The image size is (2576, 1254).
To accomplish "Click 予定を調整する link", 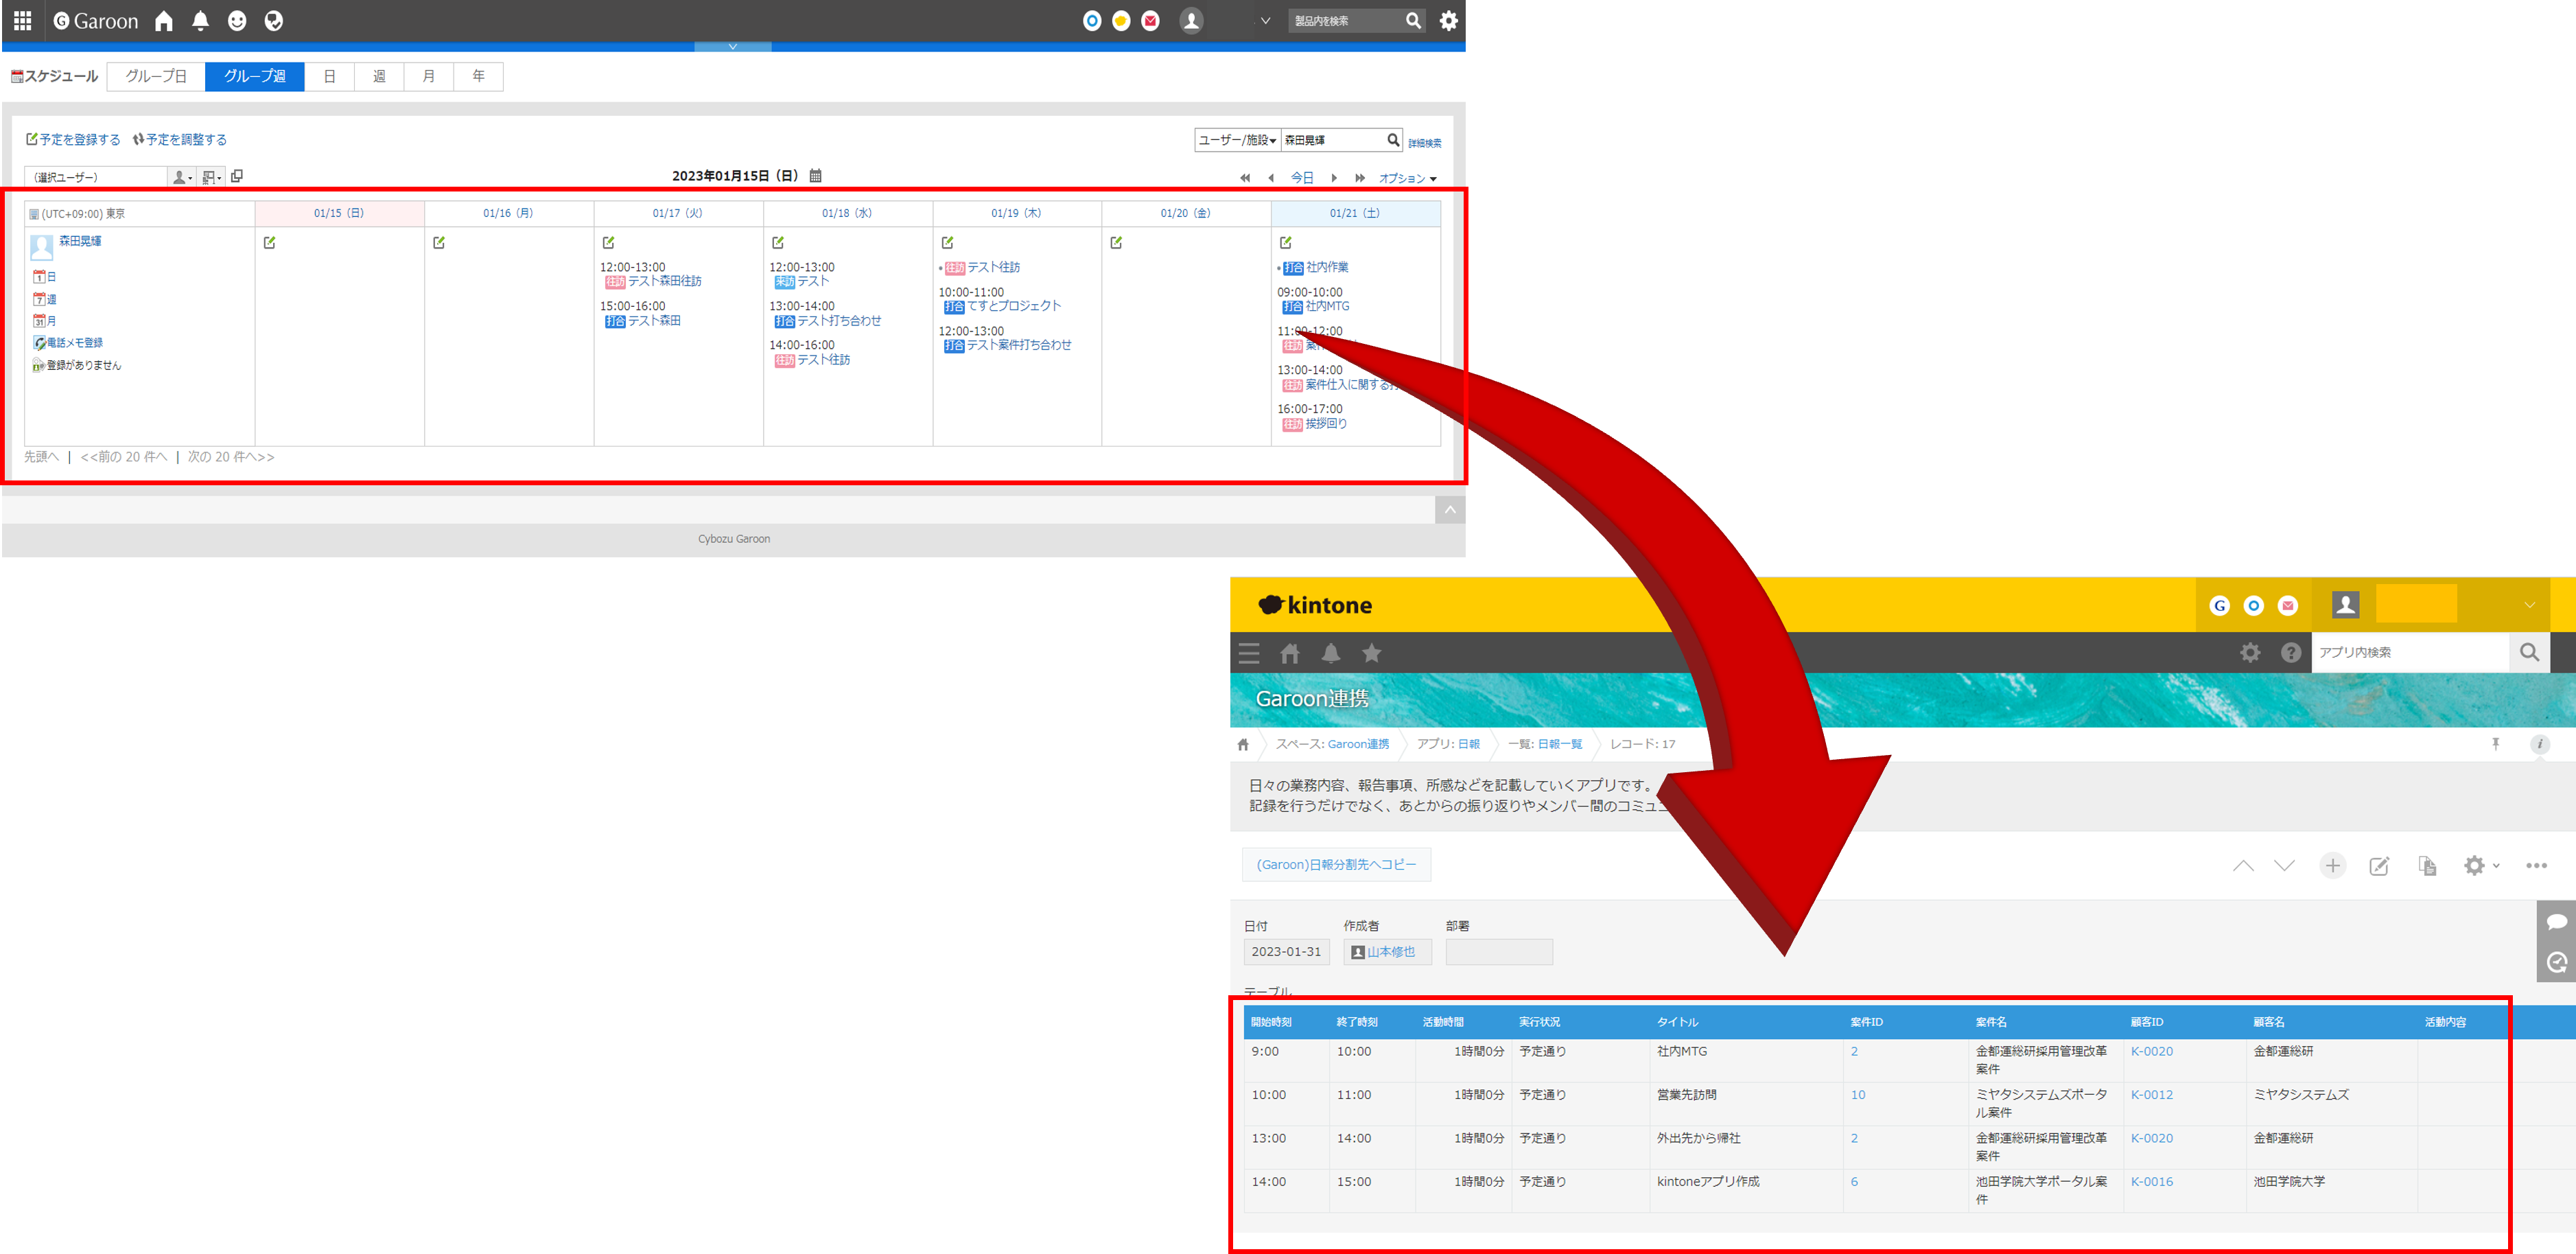I will [180, 140].
